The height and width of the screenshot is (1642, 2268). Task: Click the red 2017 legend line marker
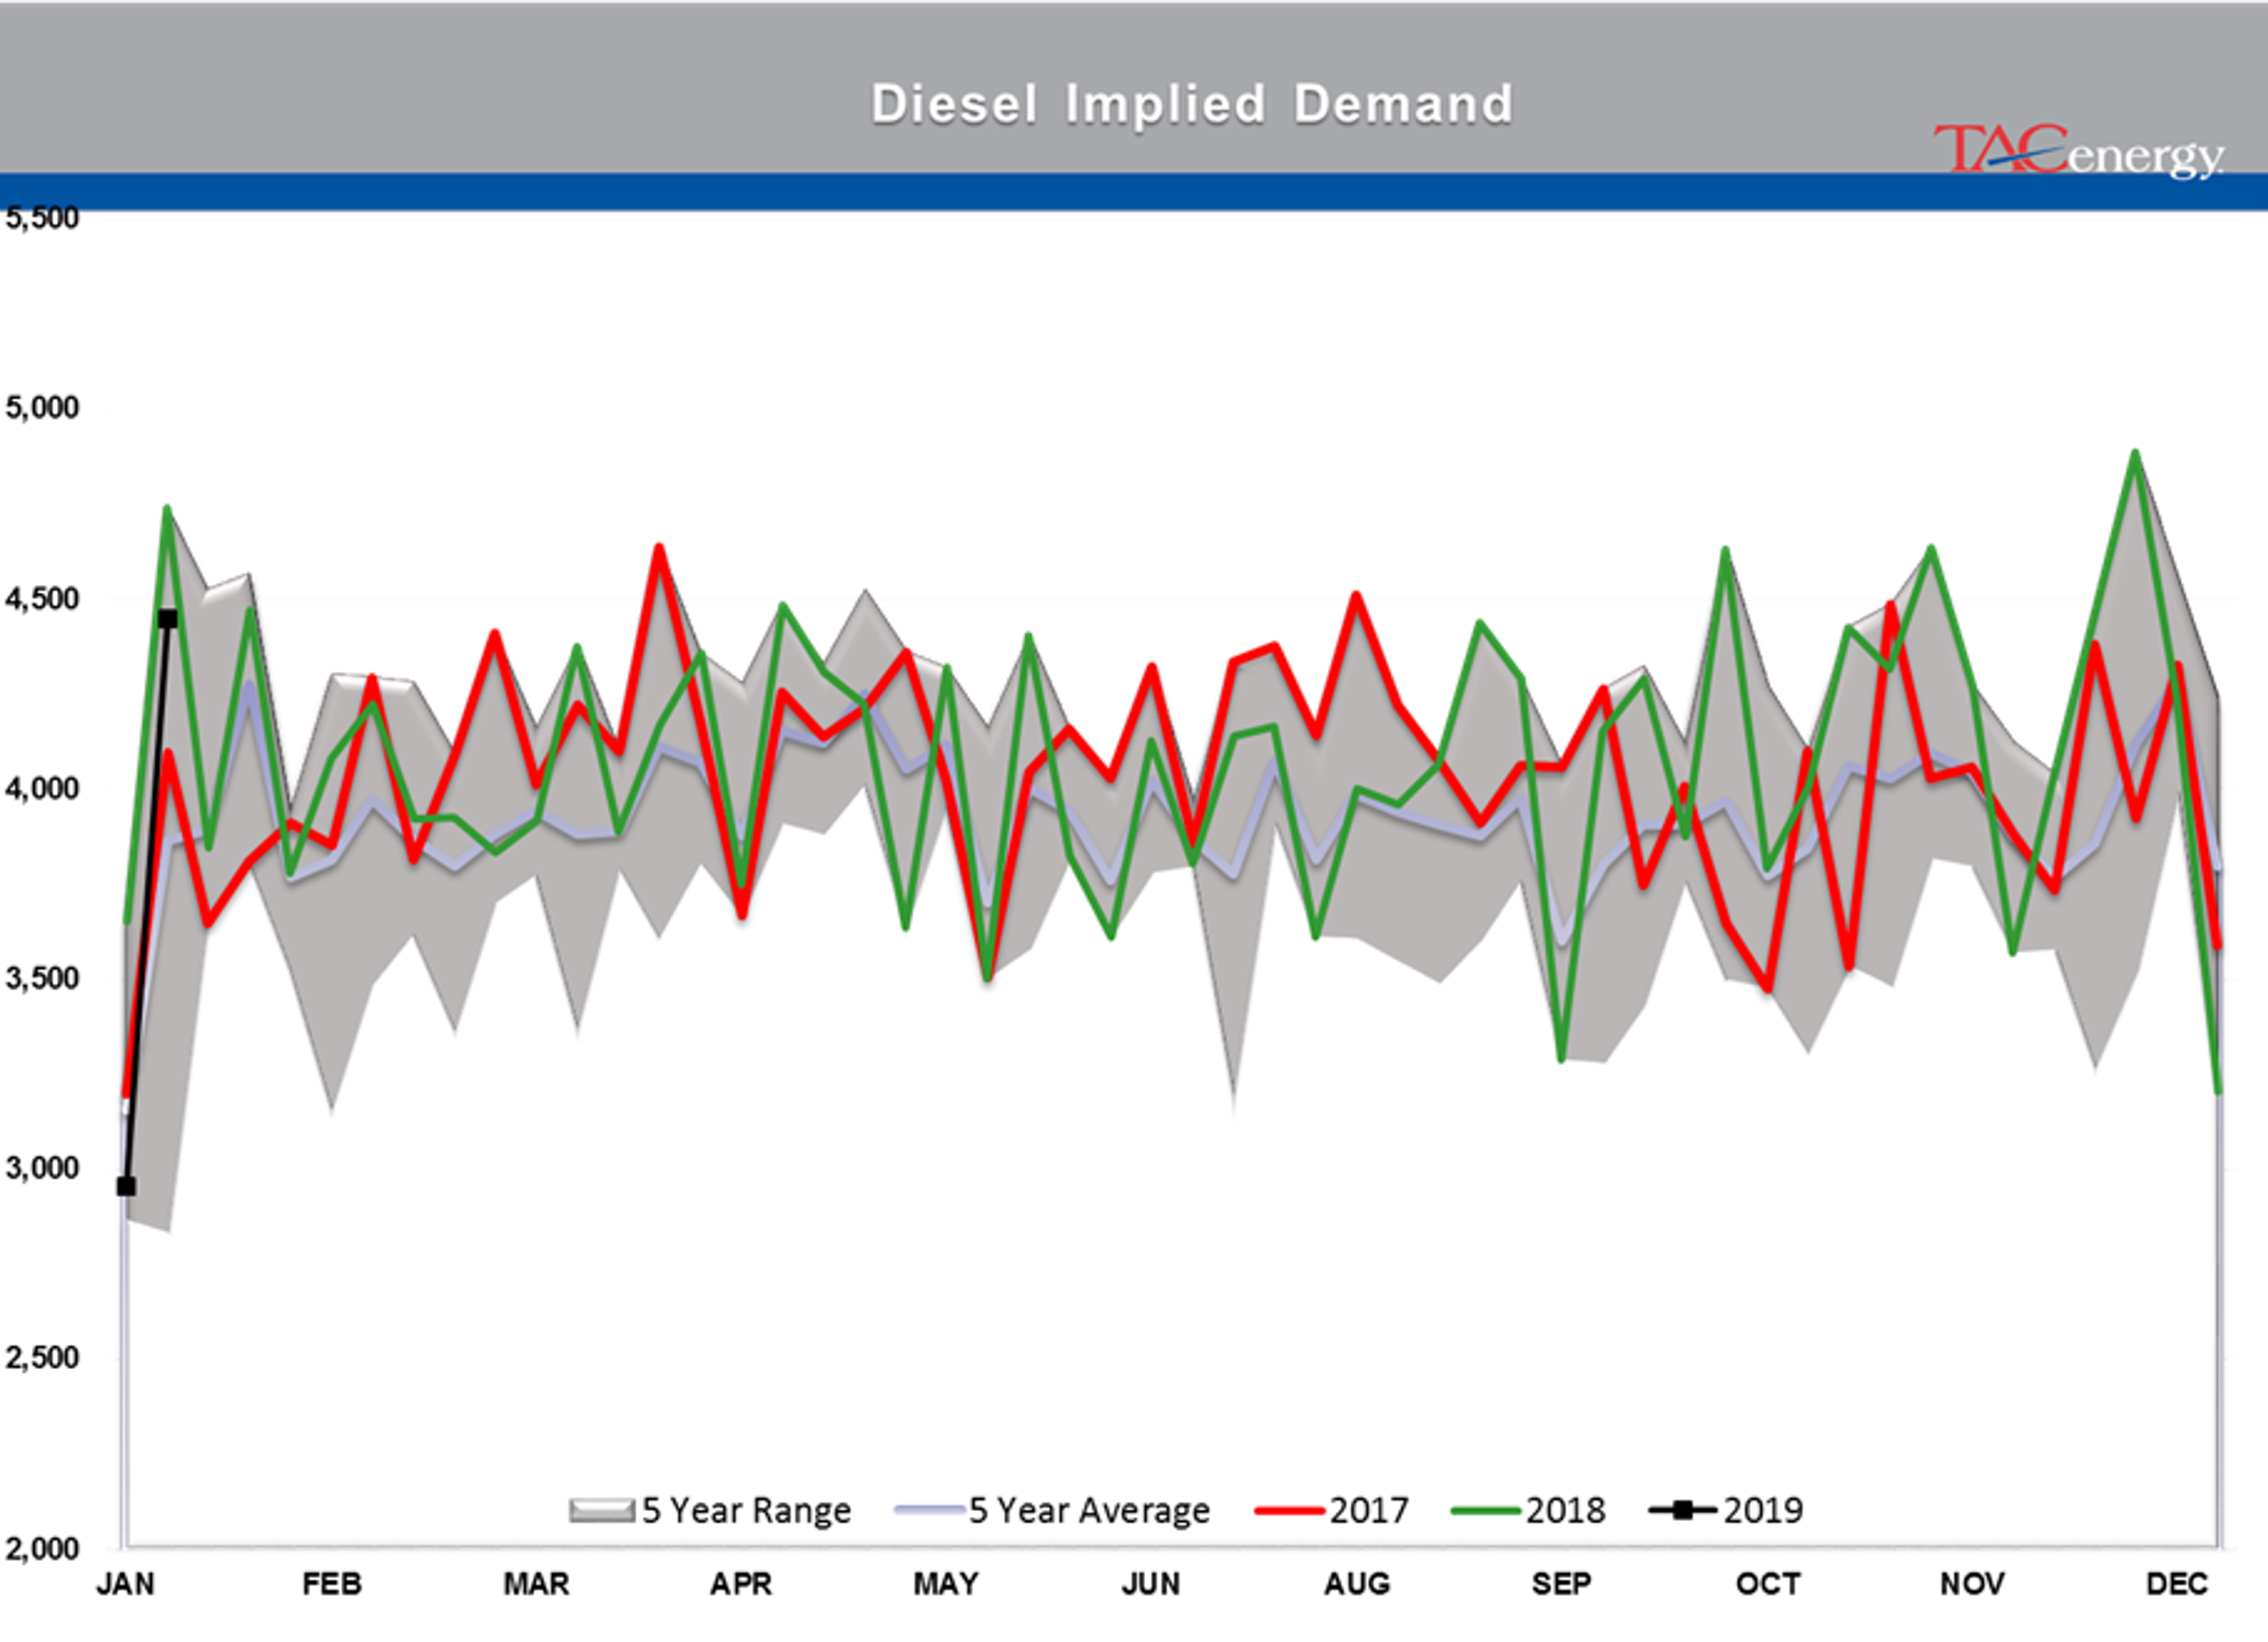tap(1290, 1510)
